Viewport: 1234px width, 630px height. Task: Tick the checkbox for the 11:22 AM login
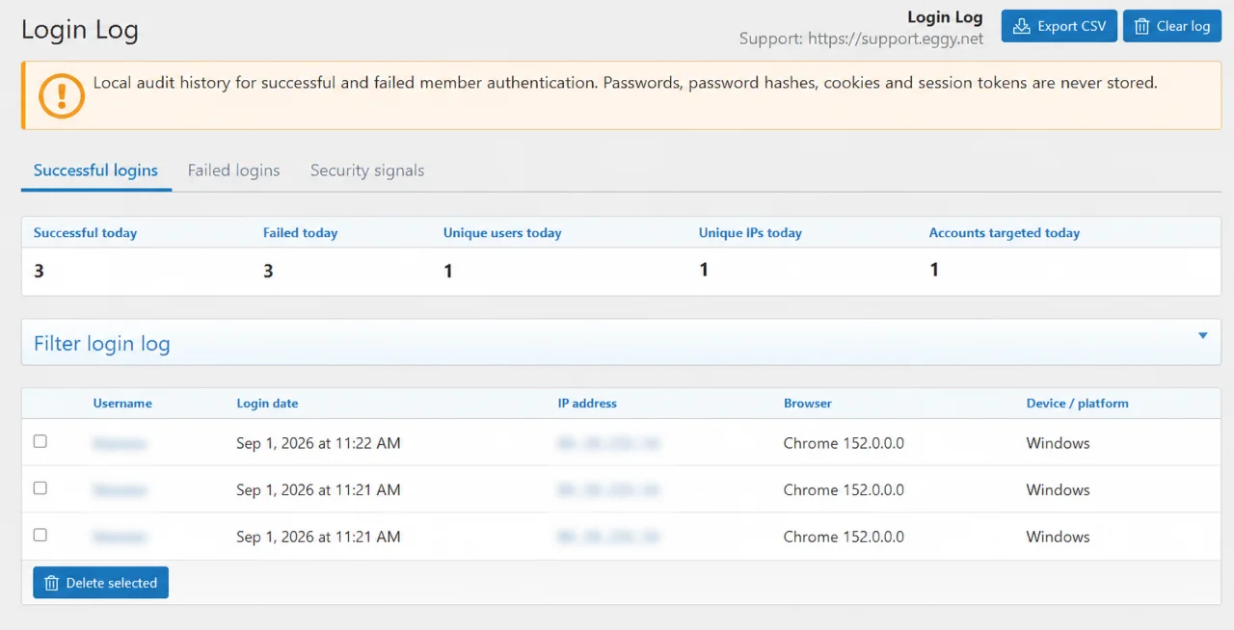pos(40,441)
